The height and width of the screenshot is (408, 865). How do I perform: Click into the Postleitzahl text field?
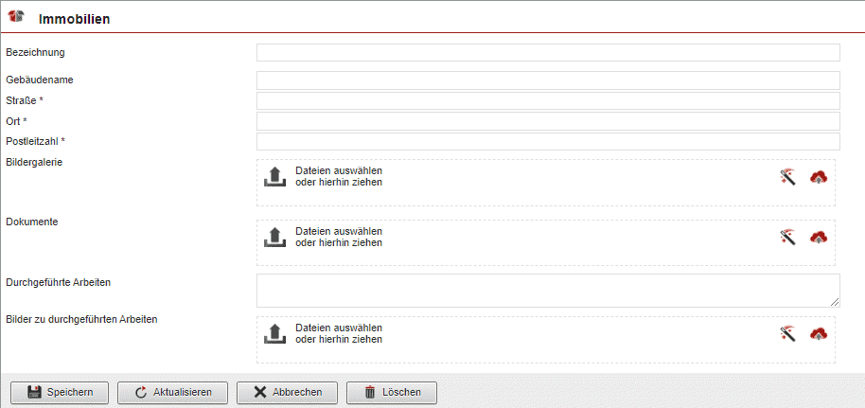point(548,141)
